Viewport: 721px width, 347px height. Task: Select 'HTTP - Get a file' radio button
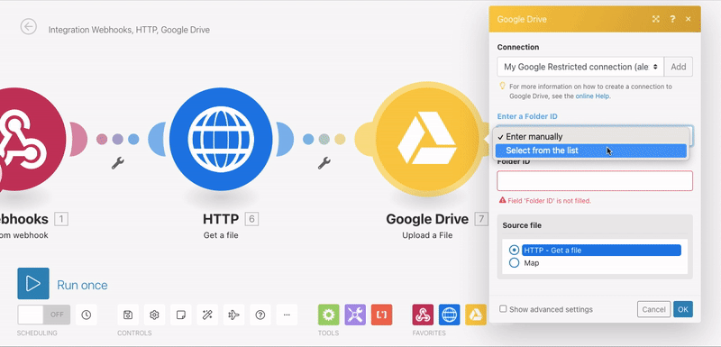tap(514, 250)
